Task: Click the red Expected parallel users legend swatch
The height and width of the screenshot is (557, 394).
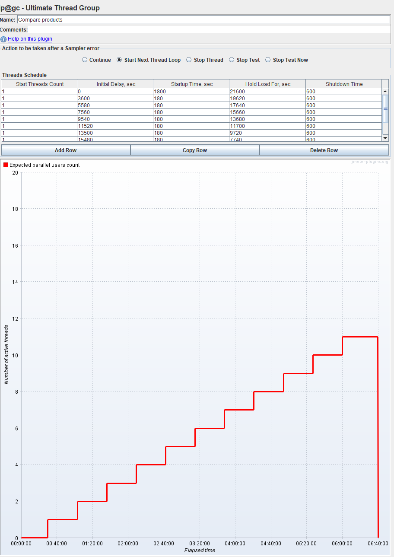Action: pyautogui.click(x=6, y=165)
